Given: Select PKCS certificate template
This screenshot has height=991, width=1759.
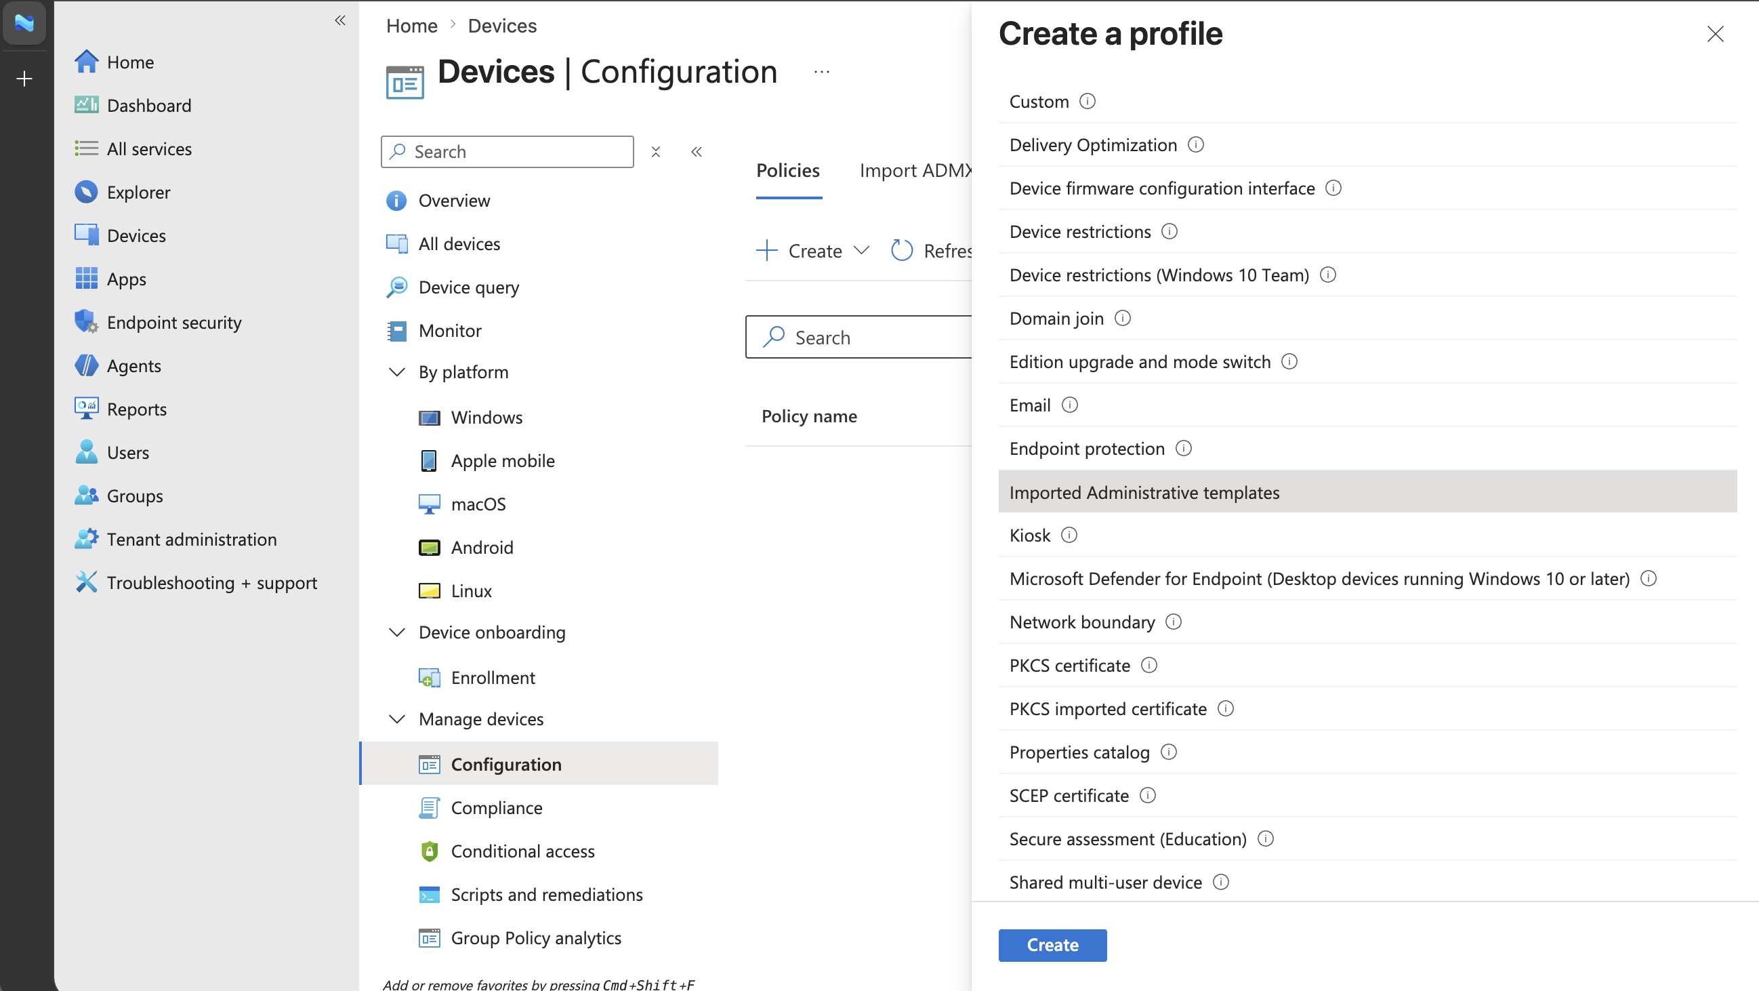Looking at the screenshot, I should (1367, 665).
